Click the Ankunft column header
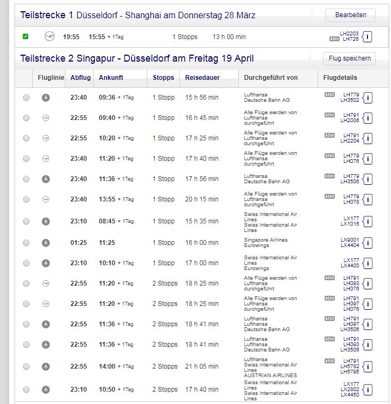 point(111,78)
